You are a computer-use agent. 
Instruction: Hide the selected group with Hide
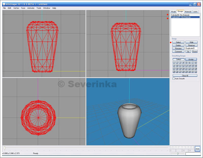click(x=191, y=42)
